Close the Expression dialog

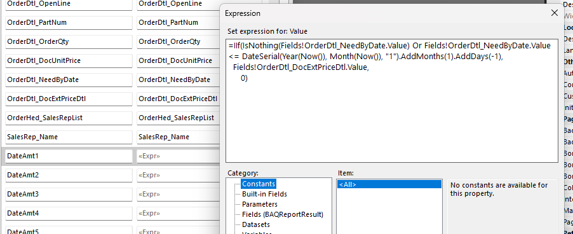(555, 13)
